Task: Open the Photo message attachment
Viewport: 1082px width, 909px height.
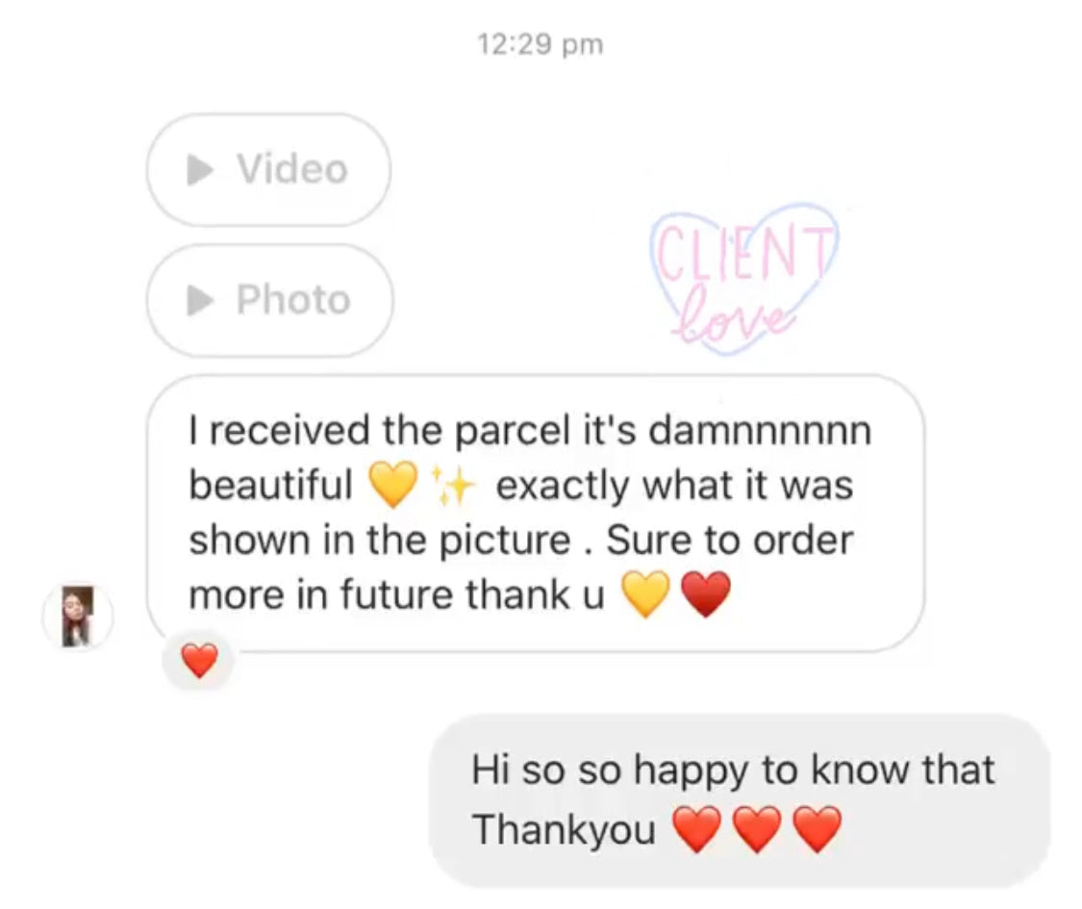Action: click(x=270, y=300)
